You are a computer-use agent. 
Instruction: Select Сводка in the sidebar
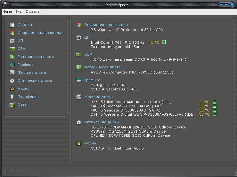(x=25, y=25)
